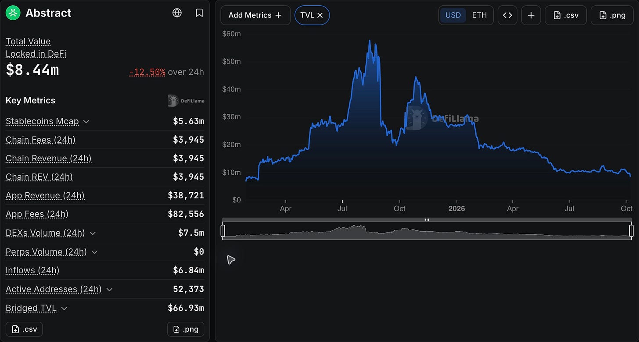Open the Add Metrics menu
Screen dimensions: 639x342
point(255,15)
